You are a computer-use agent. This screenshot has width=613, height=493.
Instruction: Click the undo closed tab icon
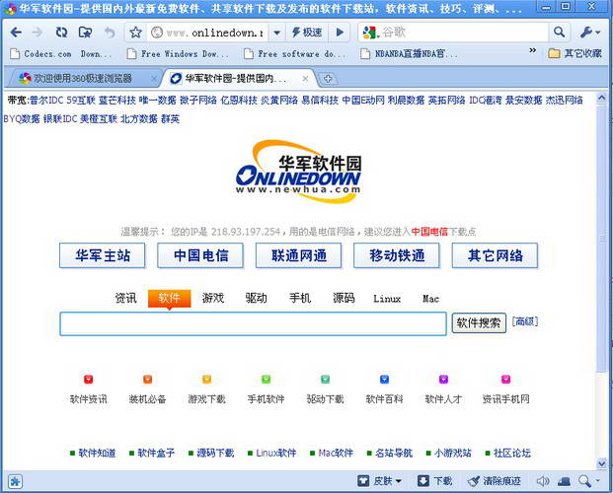(110, 33)
